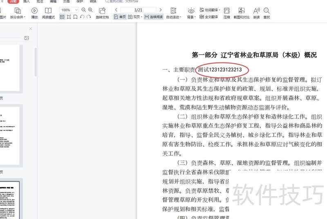Switch to the 批注 (Annotate) tab
Viewport: 327px width, 219px height.
(x=40, y=2)
